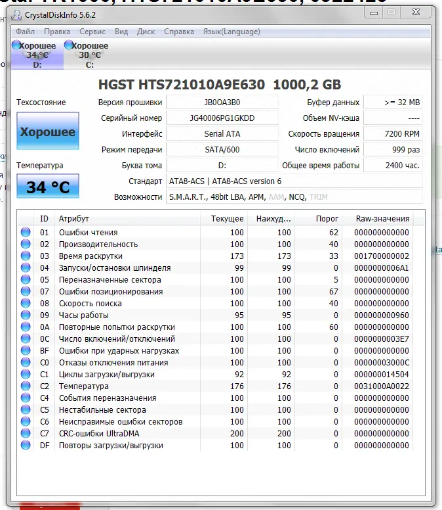Viewport: 442px width, 510px height.
Task: Open the Язык(Language) menu
Action: 231,32
